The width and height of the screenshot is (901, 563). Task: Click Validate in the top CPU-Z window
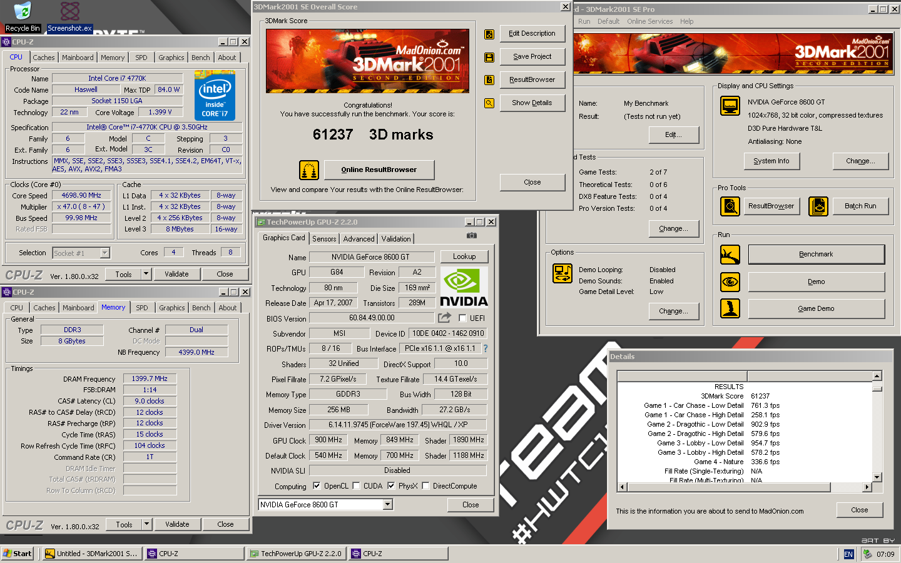pyautogui.click(x=176, y=274)
